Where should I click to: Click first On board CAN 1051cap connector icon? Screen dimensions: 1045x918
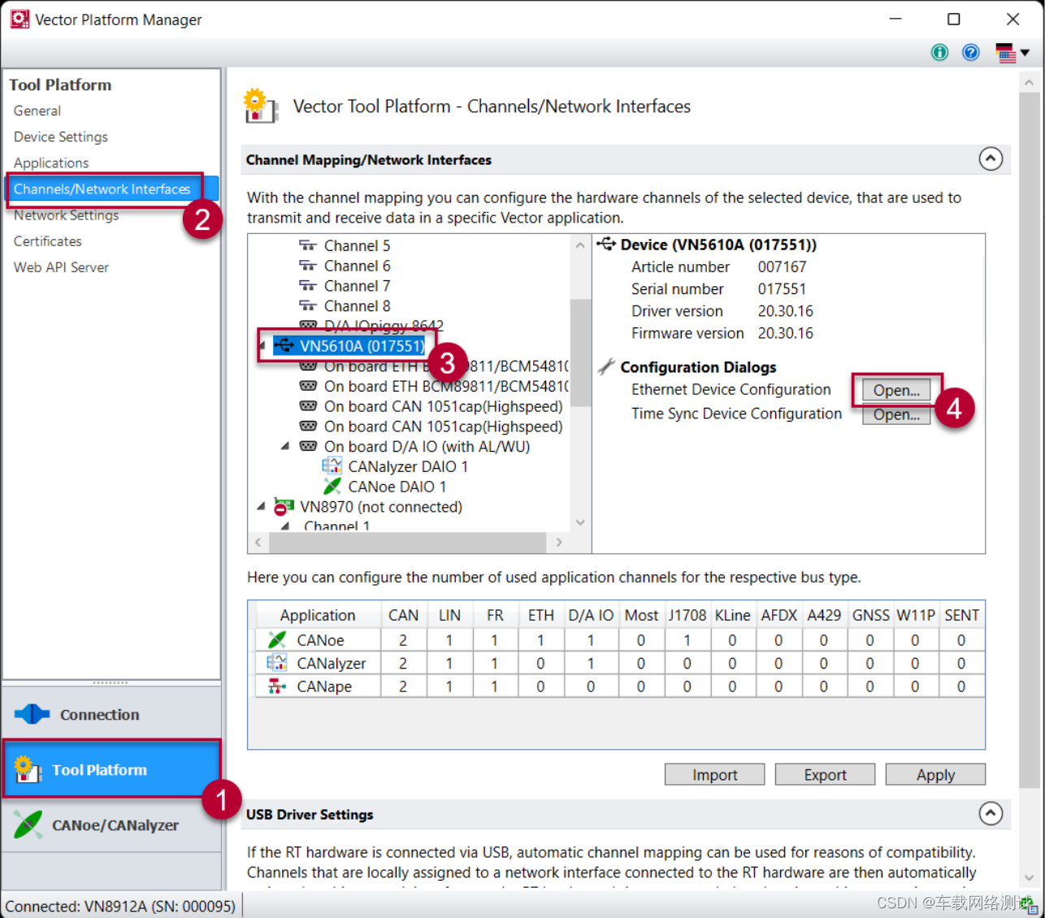click(x=308, y=406)
